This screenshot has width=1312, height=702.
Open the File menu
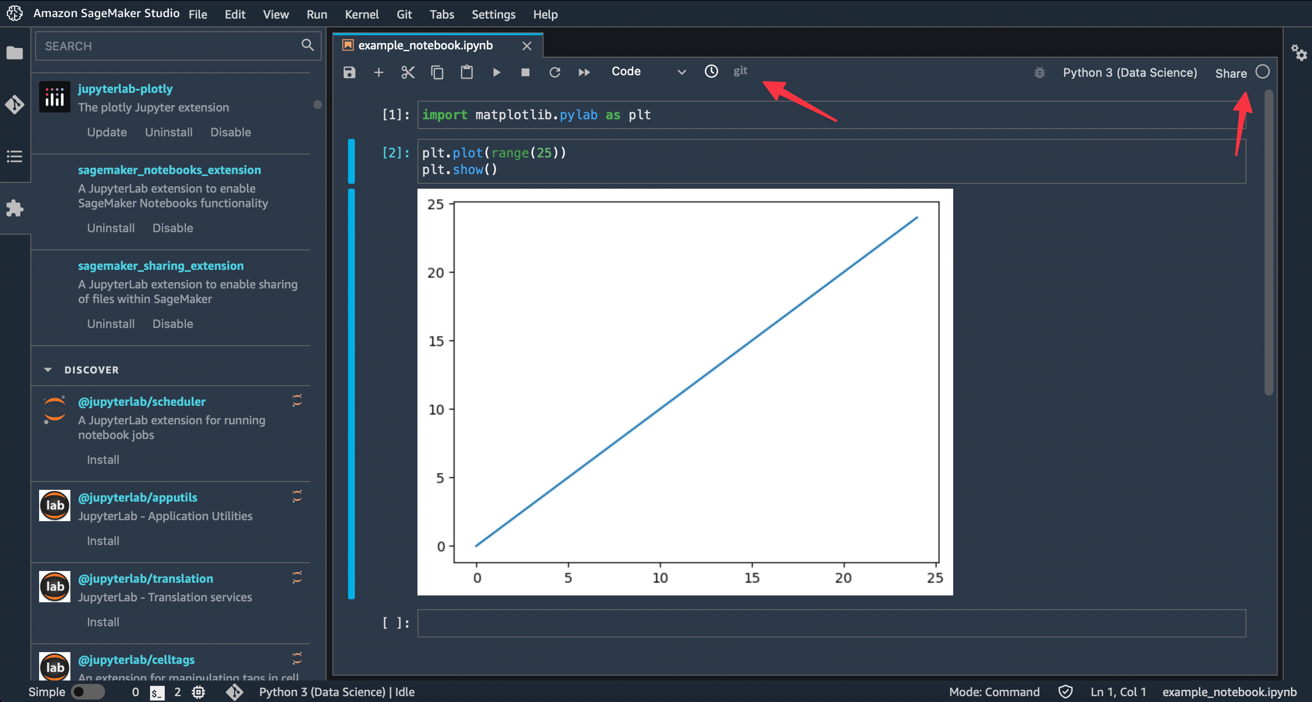point(197,14)
